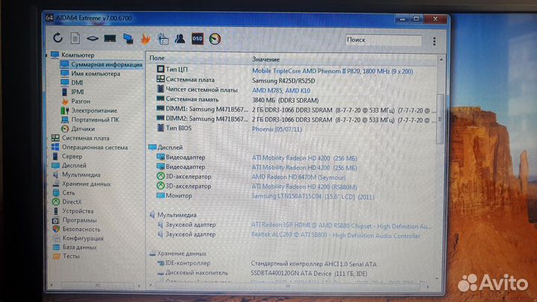Open the OSD panel icon
Screen dimensions: 537x302
click(x=197, y=39)
